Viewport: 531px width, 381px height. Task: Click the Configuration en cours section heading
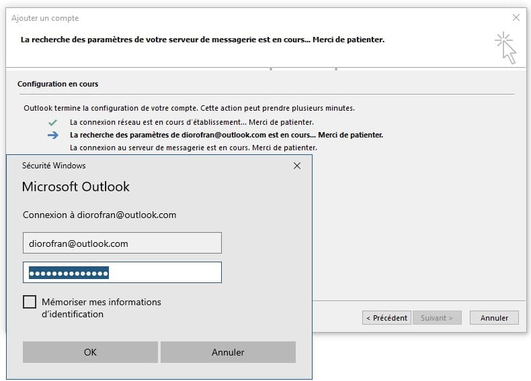click(x=58, y=84)
